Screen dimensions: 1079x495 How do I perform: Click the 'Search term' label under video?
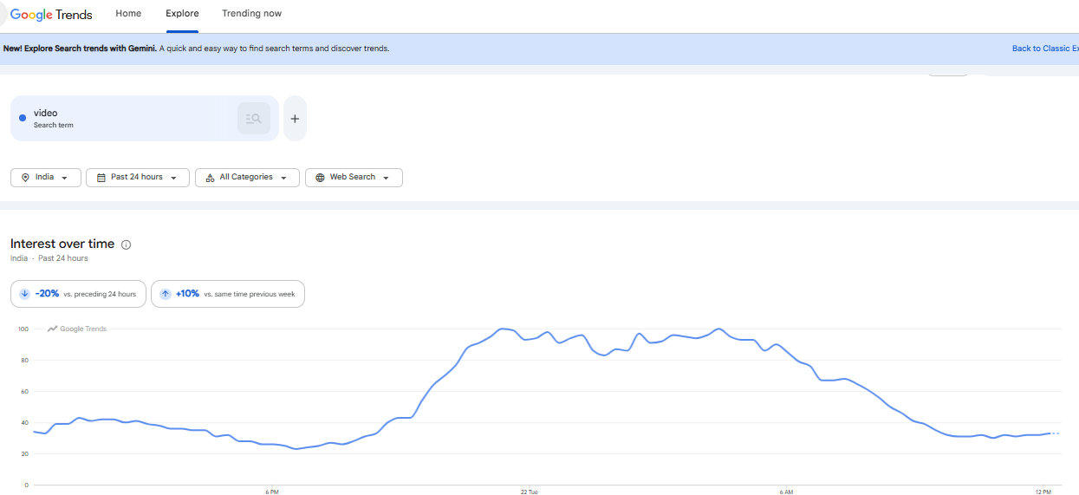pyautogui.click(x=54, y=125)
